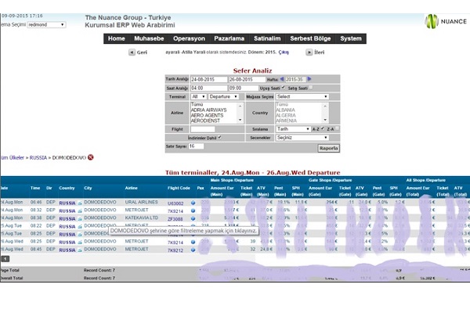Open the chart icon in the Wednesday 08:25 row
This screenshot has height=313, width=470.
(x=80, y=242)
